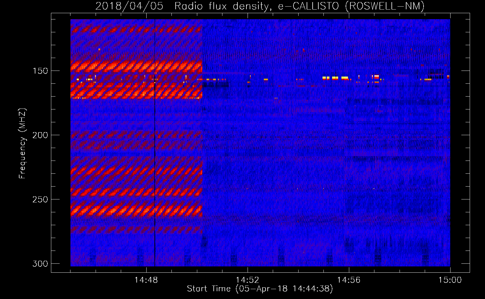Click the '15:00' time tick label

pyautogui.click(x=450, y=280)
